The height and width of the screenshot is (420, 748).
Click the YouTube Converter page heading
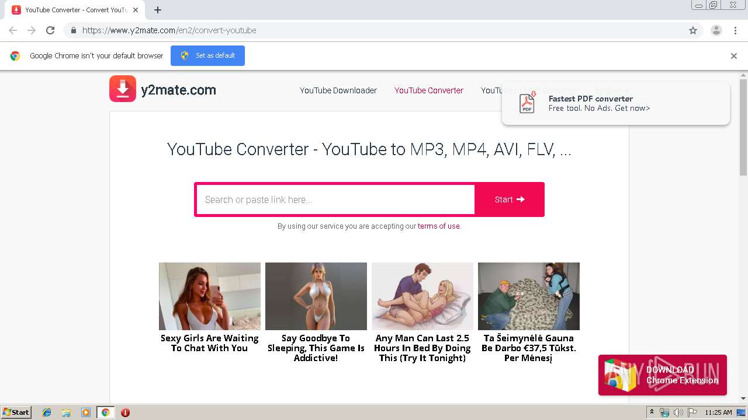pos(369,149)
